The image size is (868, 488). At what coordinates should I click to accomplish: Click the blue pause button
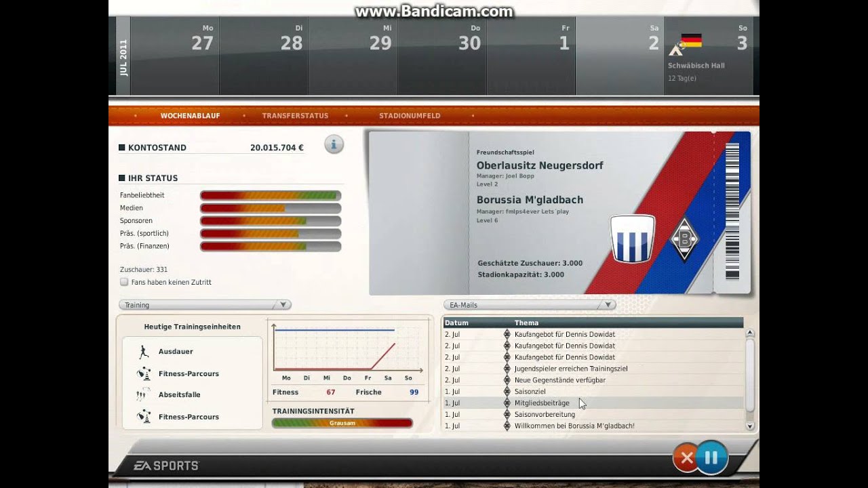pyautogui.click(x=711, y=457)
